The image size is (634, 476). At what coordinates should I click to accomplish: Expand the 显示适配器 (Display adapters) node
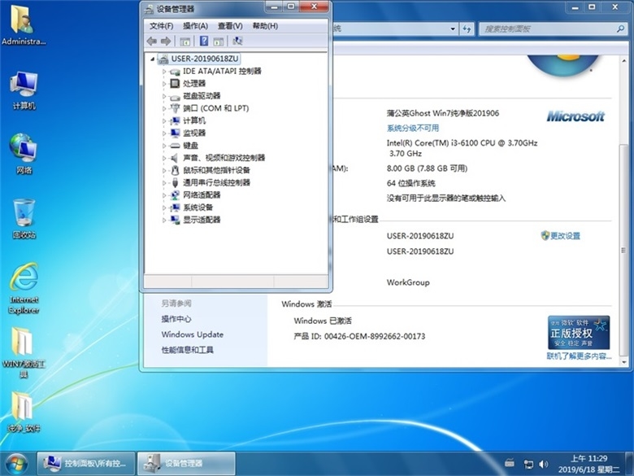(x=164, y=220)
